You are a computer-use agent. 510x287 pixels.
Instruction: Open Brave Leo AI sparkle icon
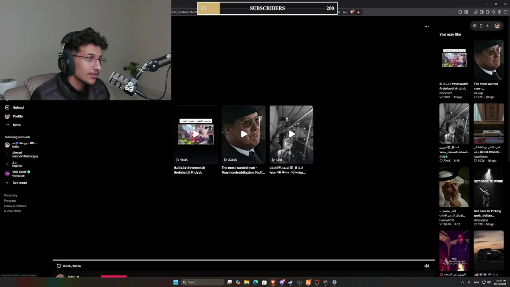(x=494, y=12)
